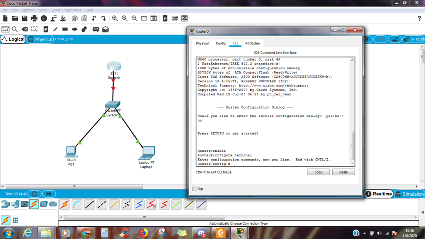Click Laptop1 device on canvas
Screen dimensions: 425x239
[x=146, y=153]
